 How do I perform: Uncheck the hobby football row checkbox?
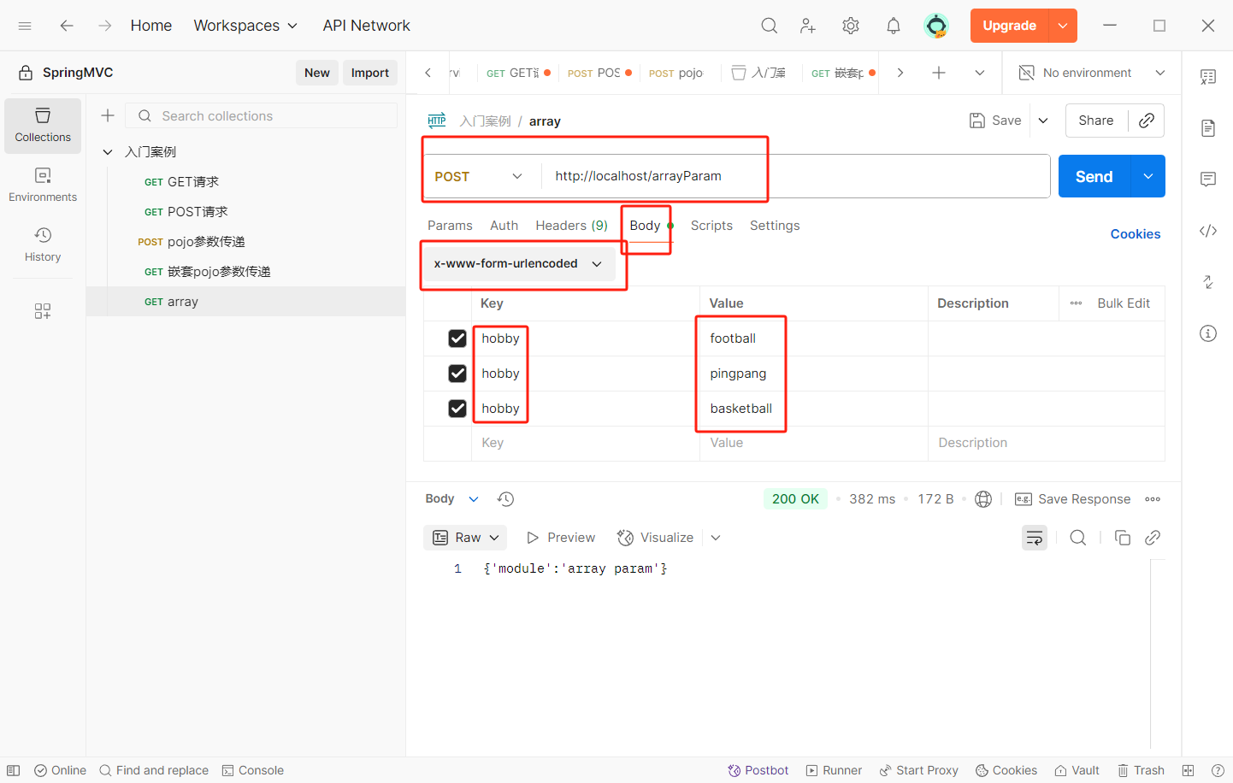(x=457, y=339)
